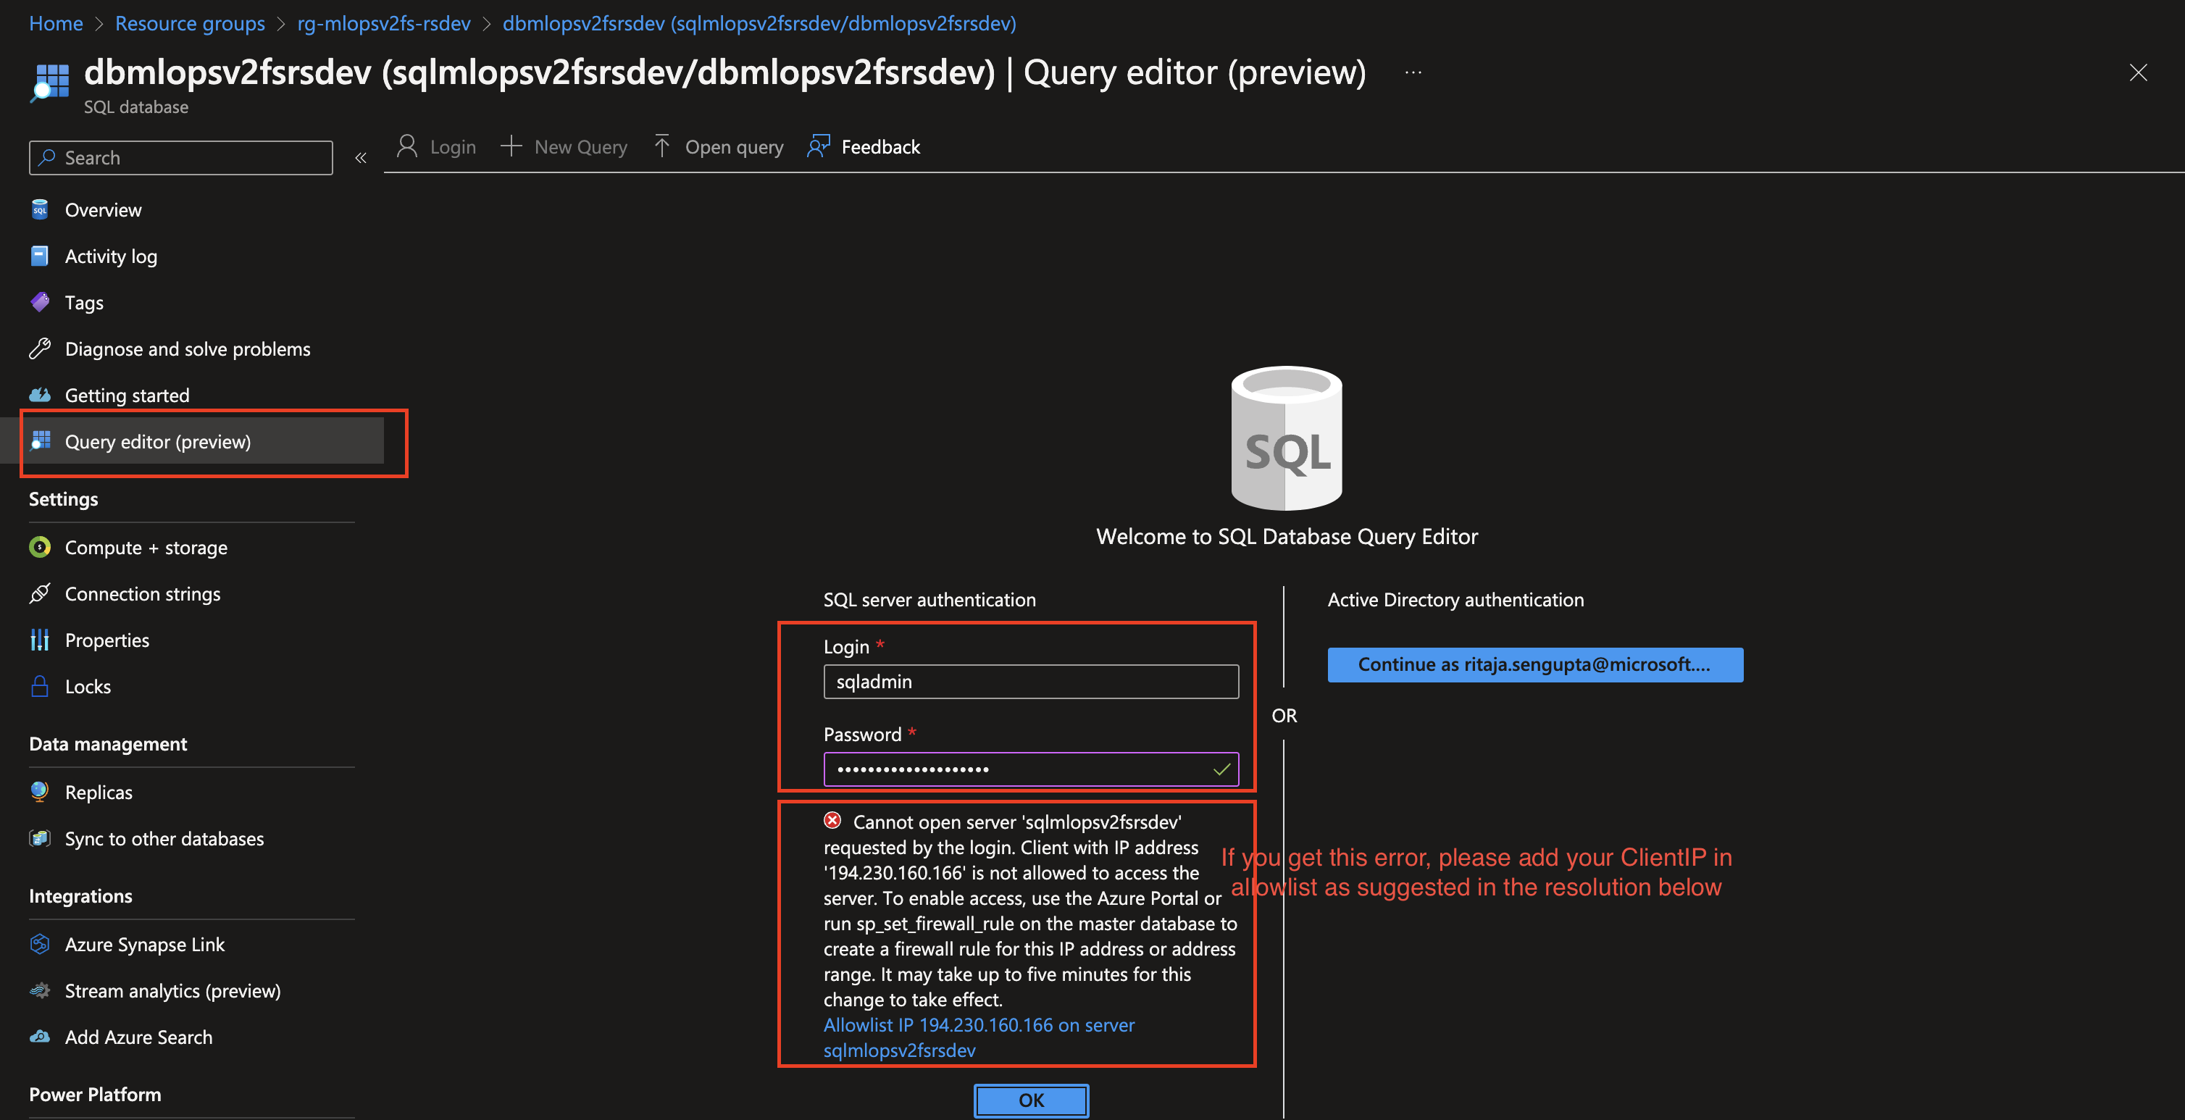The image size is (2185, 1120).
Task: Click the Stream analytics gear icon
Action: point(40,990)
